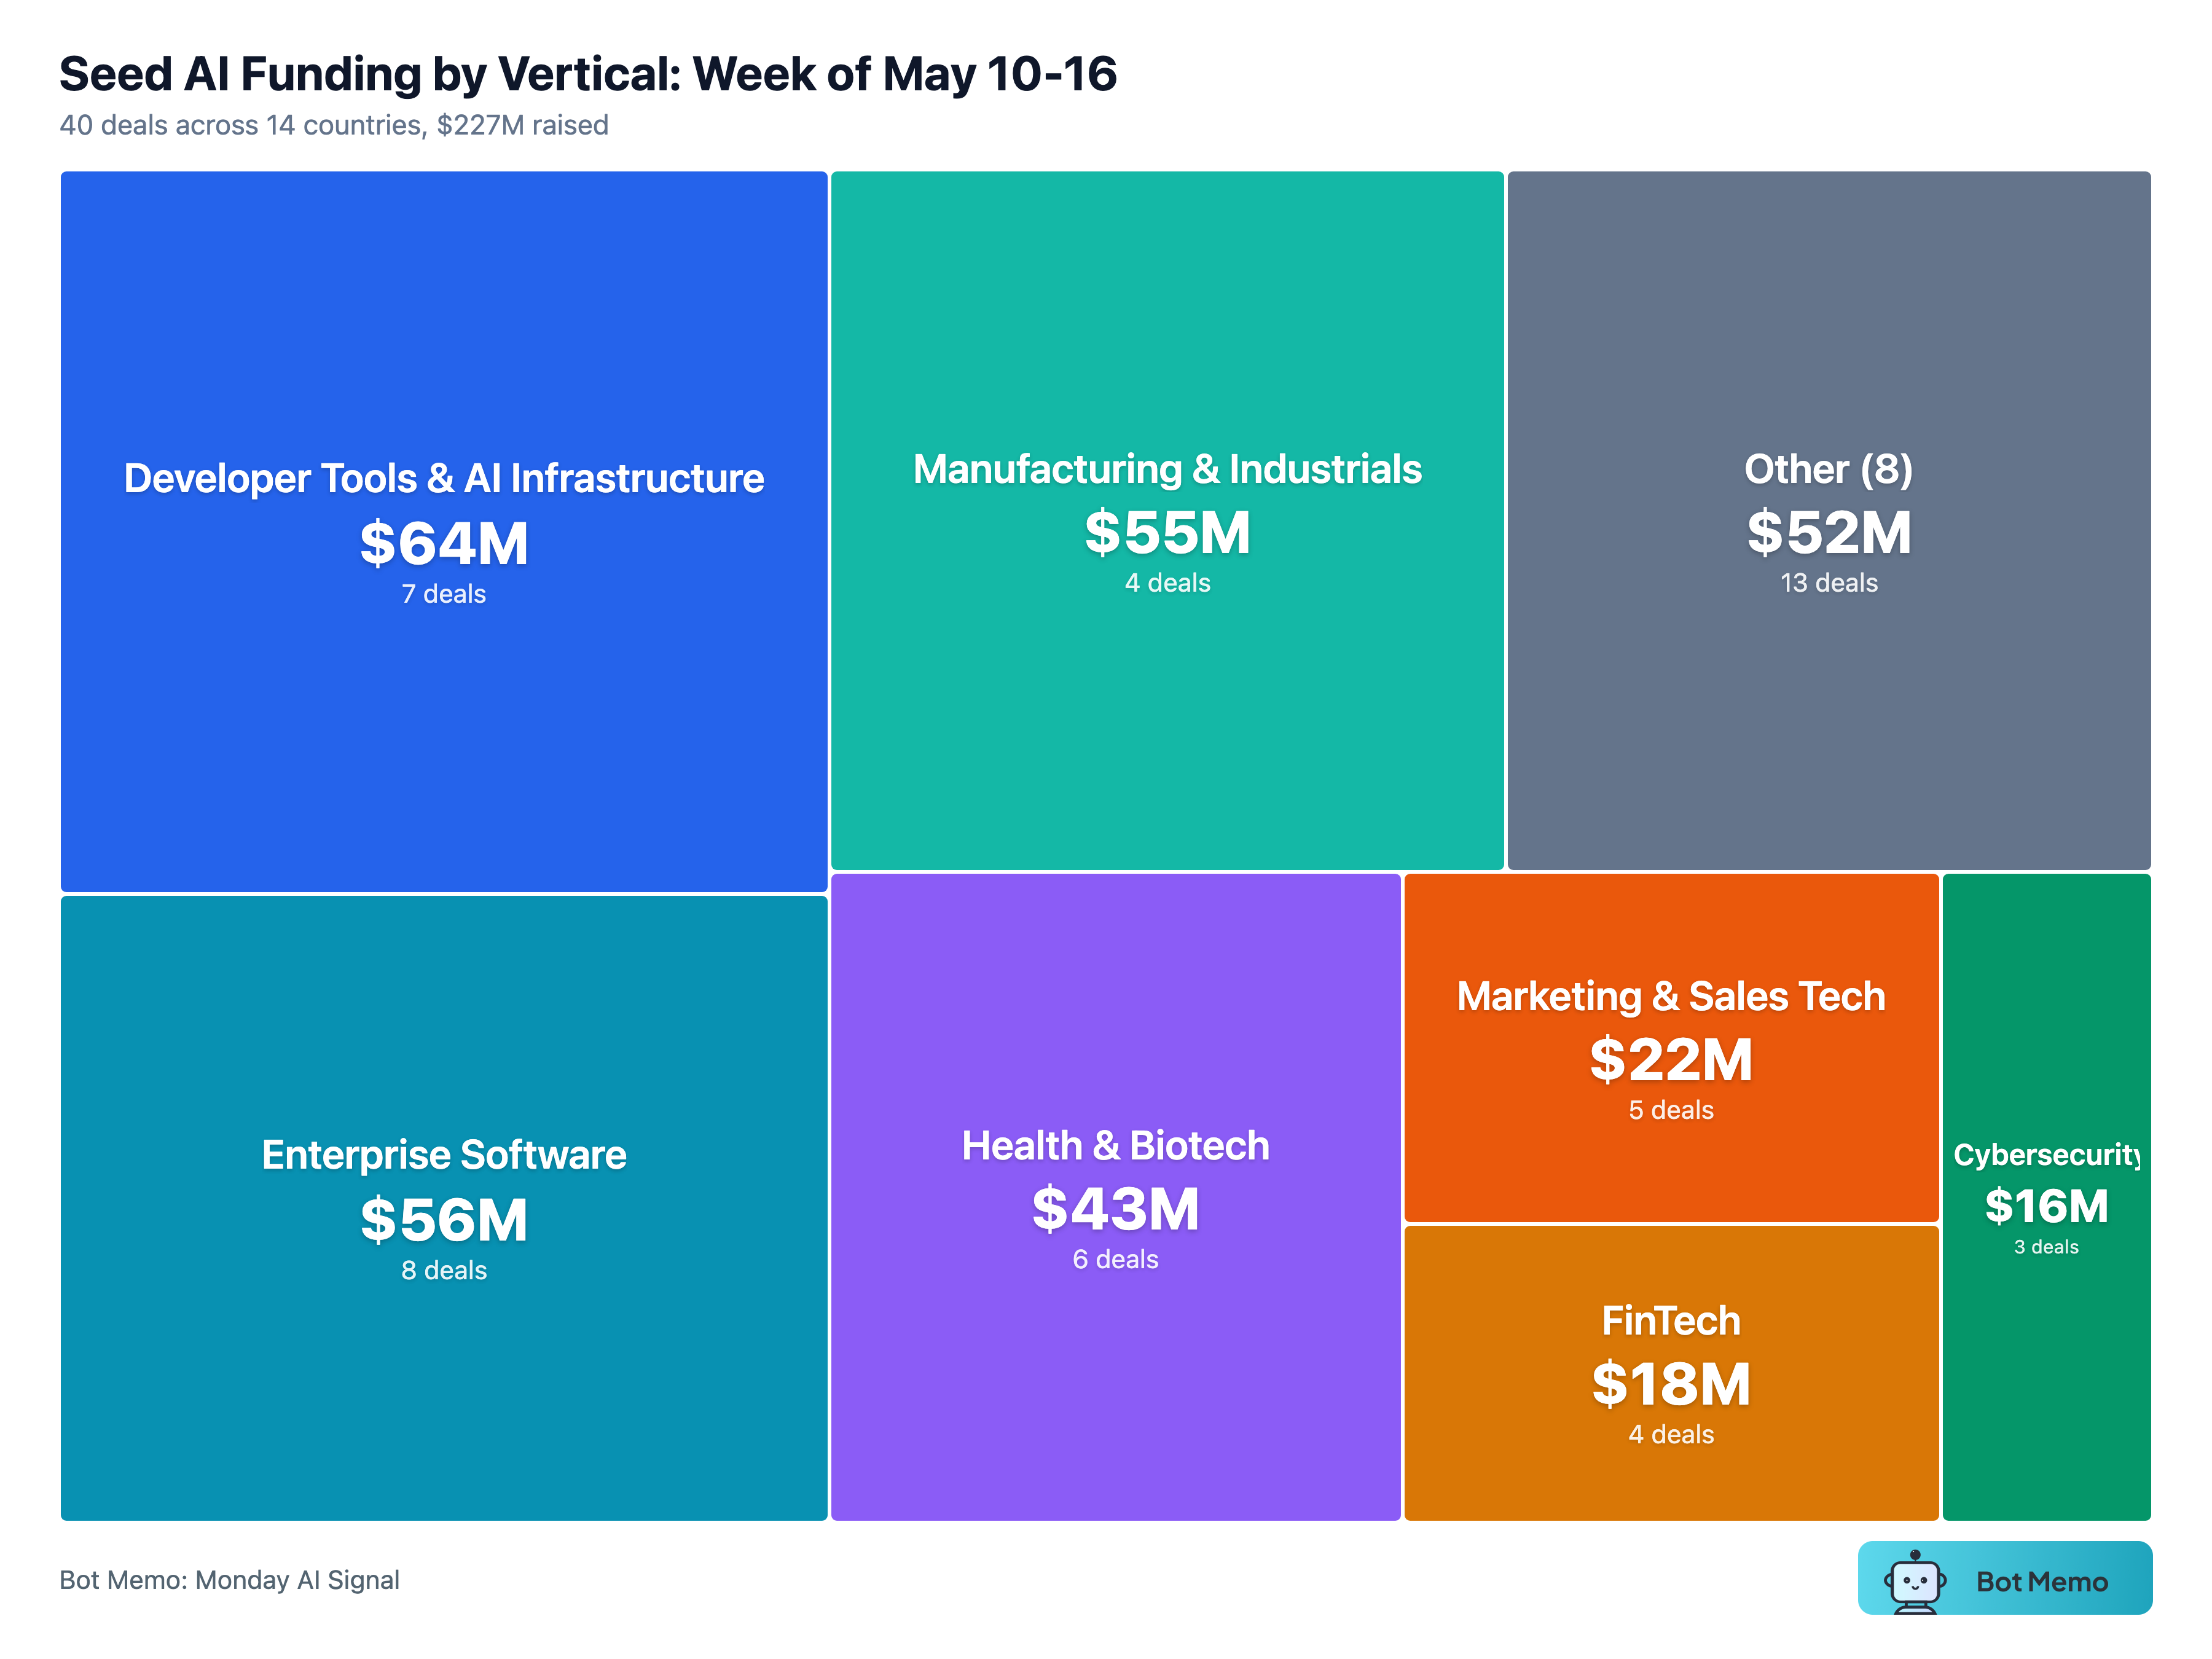The height and width of the screenshot is (1659, 2212).
Task: Click the FinTech $18M tile
Action: point(1671,1373)
